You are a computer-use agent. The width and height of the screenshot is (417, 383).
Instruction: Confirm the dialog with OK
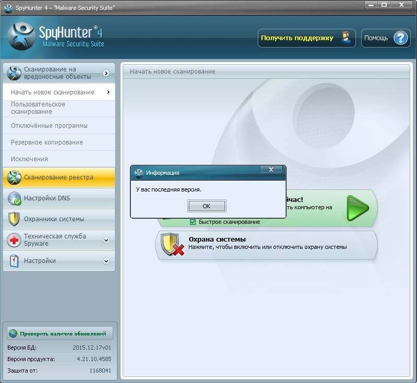point(207,206)
